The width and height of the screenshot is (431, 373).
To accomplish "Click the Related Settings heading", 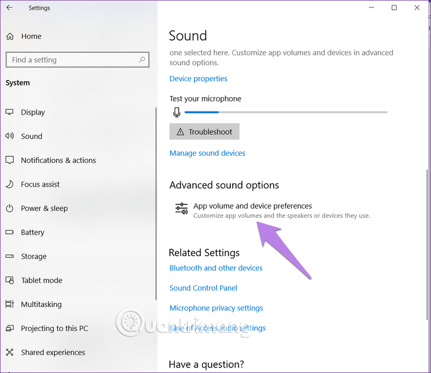I will pos(204,252).
